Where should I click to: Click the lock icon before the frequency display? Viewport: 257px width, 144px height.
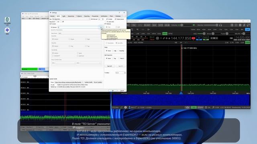tap(169, 38)
